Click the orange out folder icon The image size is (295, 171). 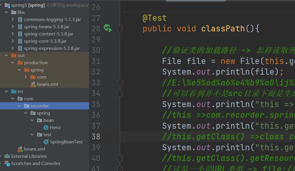coord(14,56)
